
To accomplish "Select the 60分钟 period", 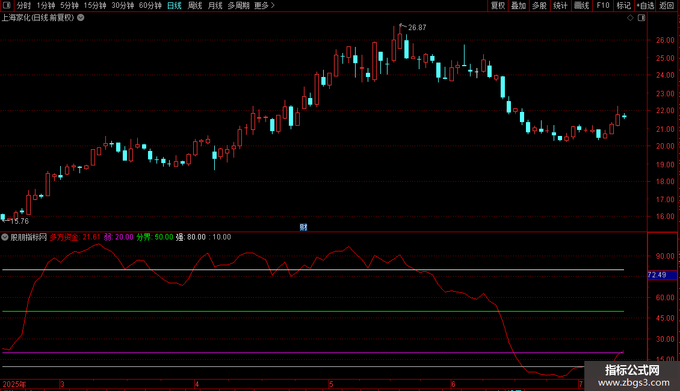I will point(150,5).
